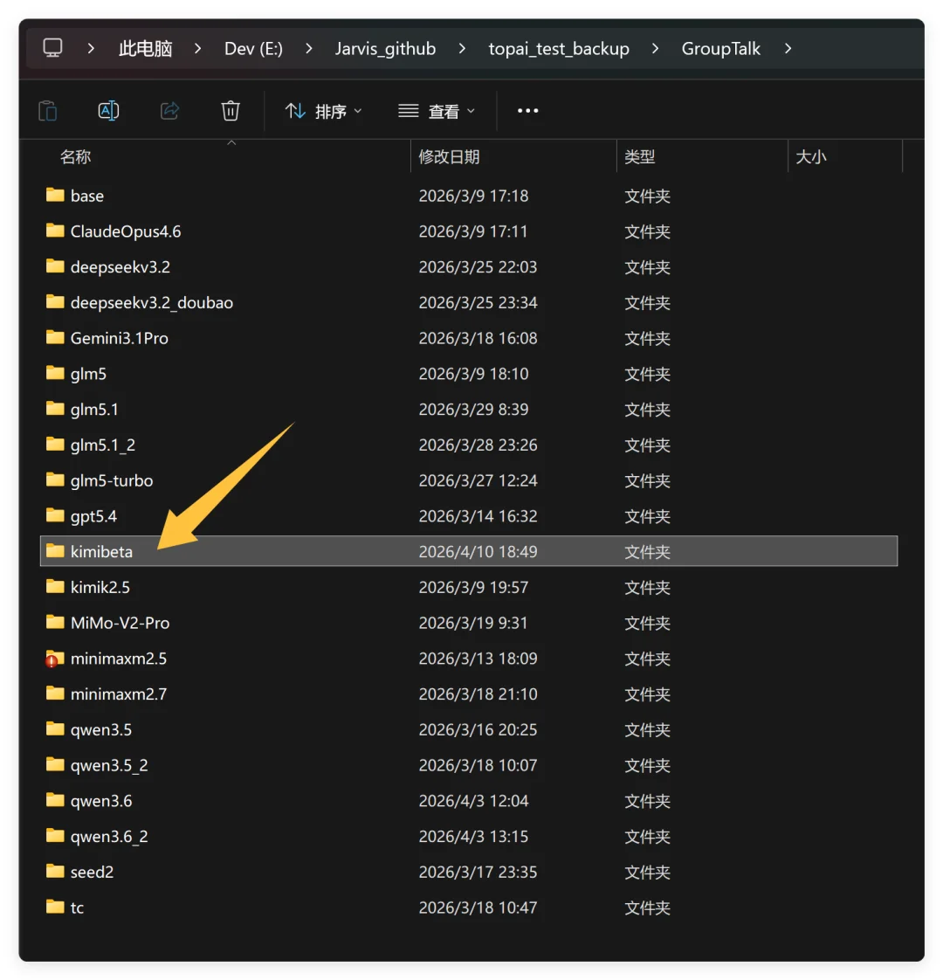
Task: Click the computer monitor icon in address bar
Action: (53, 48)
